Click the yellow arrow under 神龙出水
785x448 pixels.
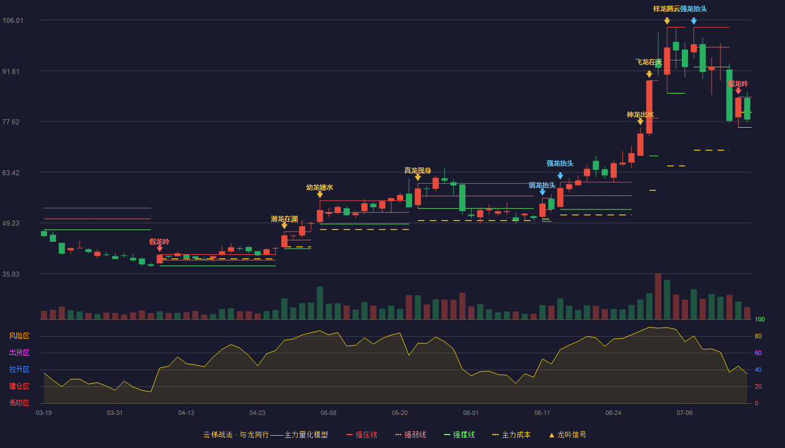(x=640, y=122)
